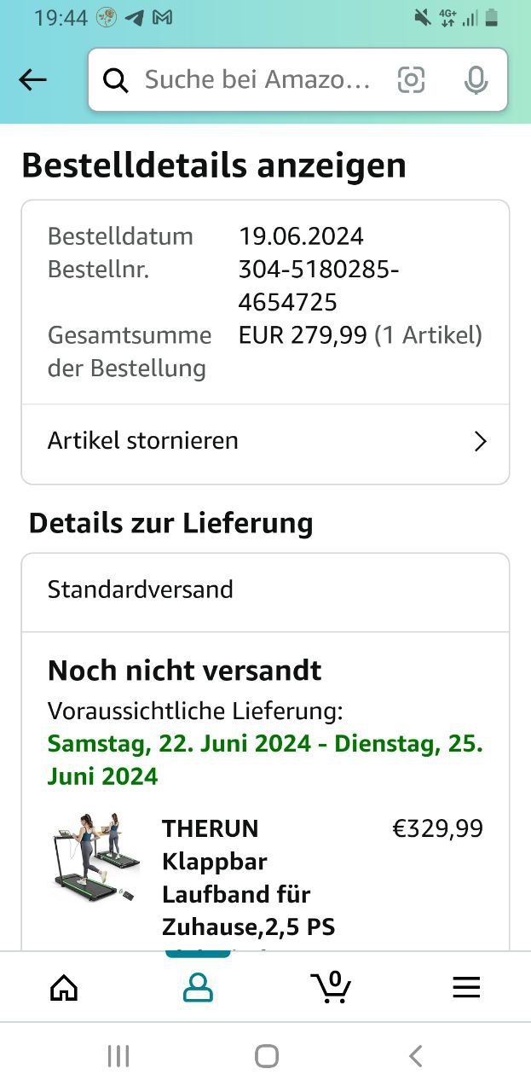Tap Telegram notification icon in status bar
This screenshot has height=1092, width=531.
tap(134, 17)
